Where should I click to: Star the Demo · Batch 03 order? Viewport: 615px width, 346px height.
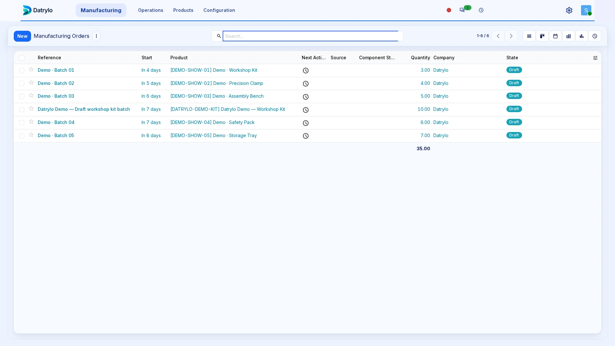coord(31,95)
